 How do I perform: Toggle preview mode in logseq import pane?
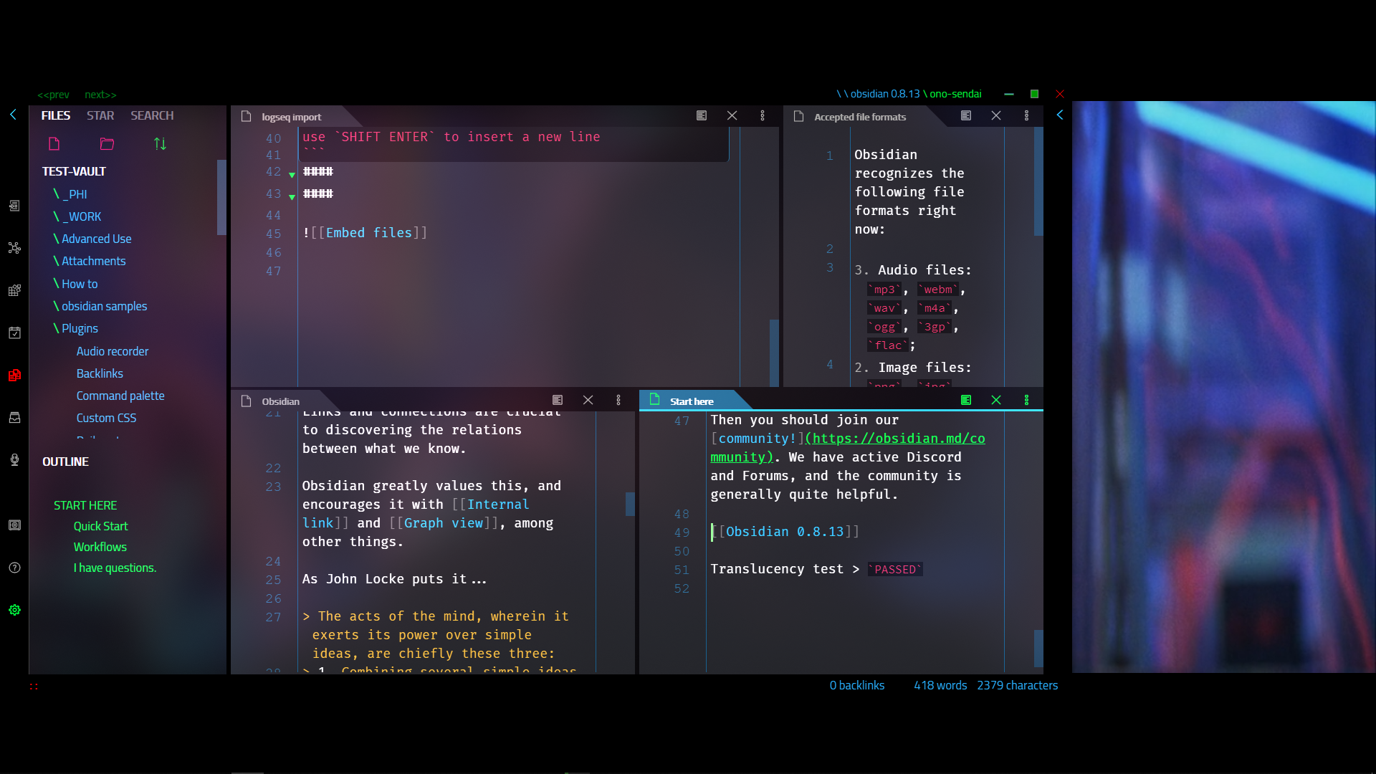point(702,115)
